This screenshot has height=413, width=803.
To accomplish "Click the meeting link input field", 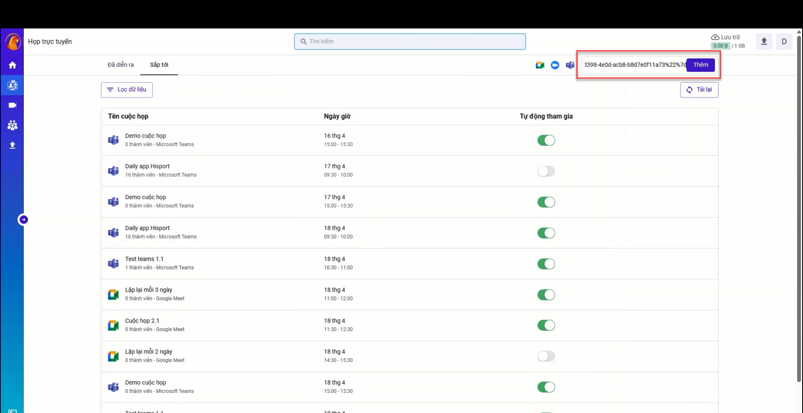I will 634,65.
